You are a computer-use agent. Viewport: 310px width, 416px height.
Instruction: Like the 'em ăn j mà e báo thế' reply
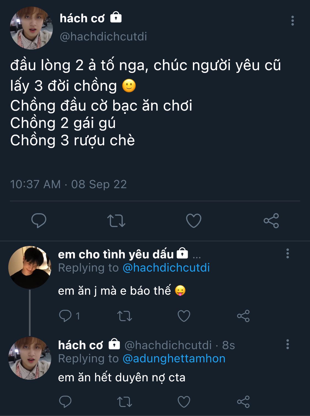coord(184,316)
